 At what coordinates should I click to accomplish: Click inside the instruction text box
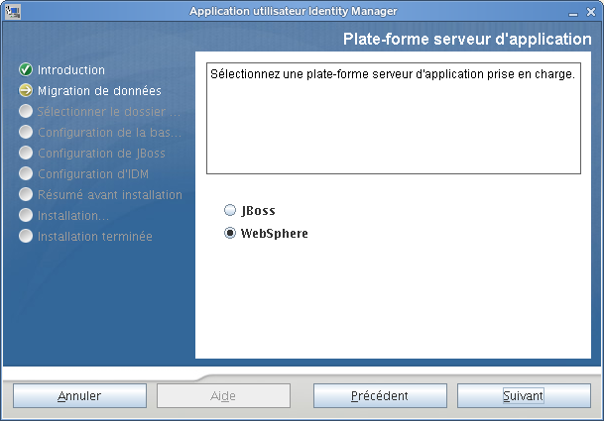click(x=393, y=119)
